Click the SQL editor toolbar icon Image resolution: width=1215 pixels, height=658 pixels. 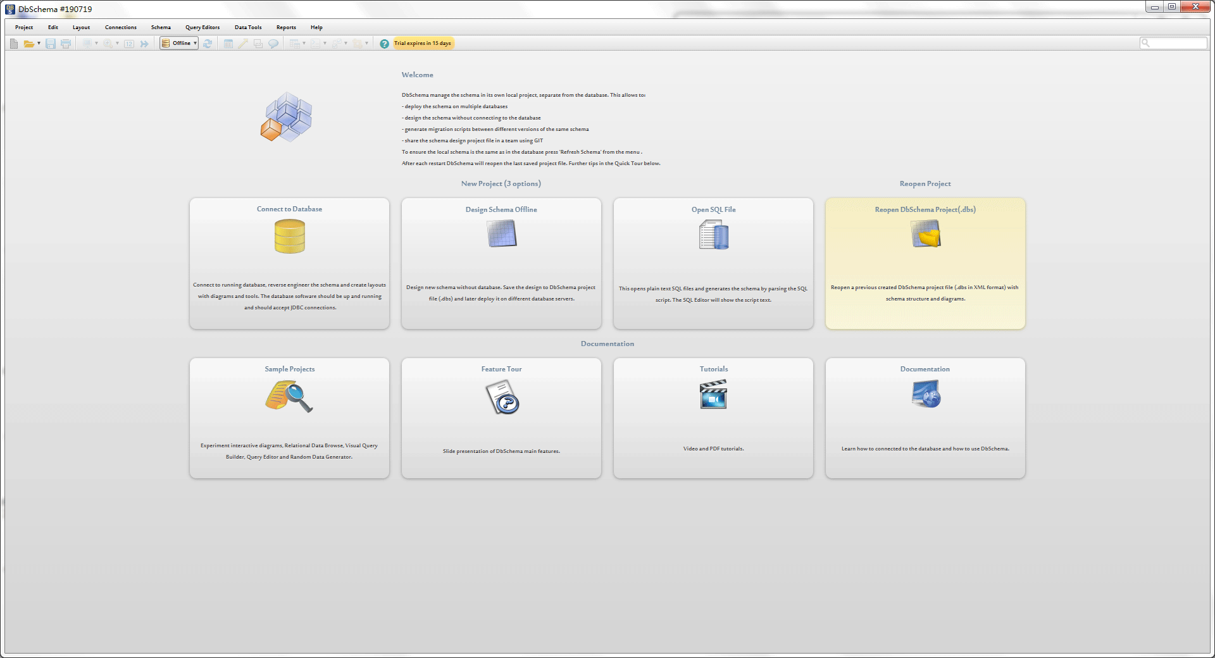coord(315,44)
